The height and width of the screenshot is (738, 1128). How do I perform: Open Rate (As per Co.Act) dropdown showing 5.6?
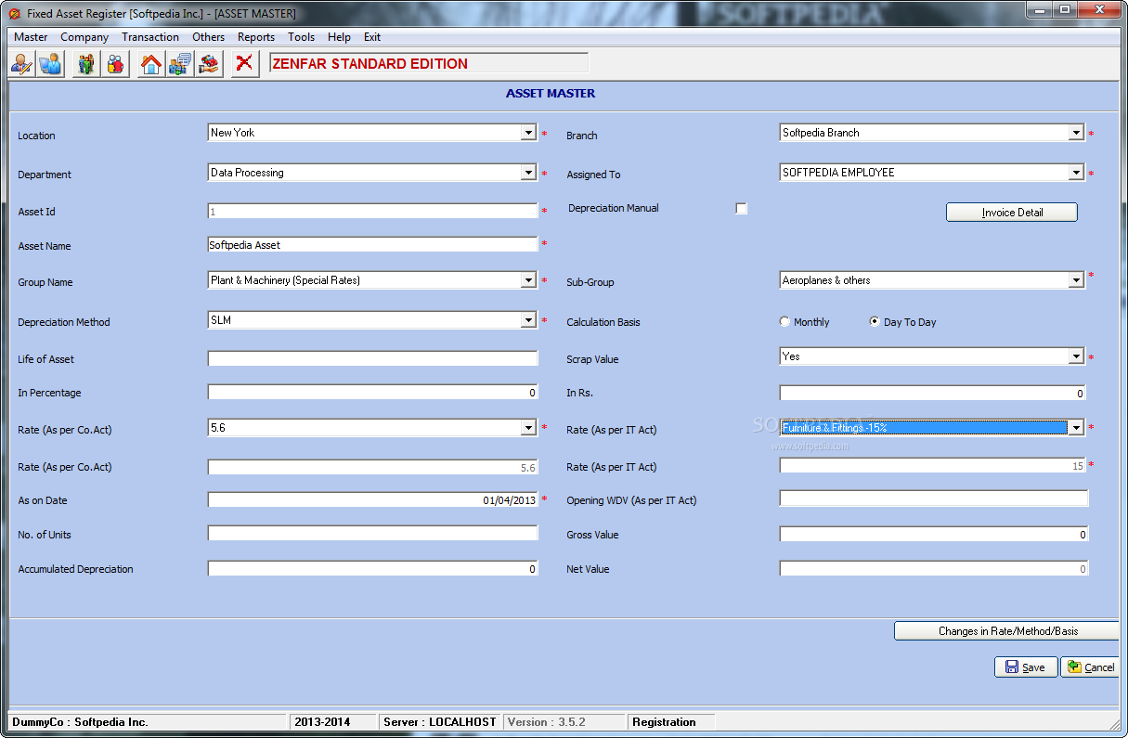point(528,428)
